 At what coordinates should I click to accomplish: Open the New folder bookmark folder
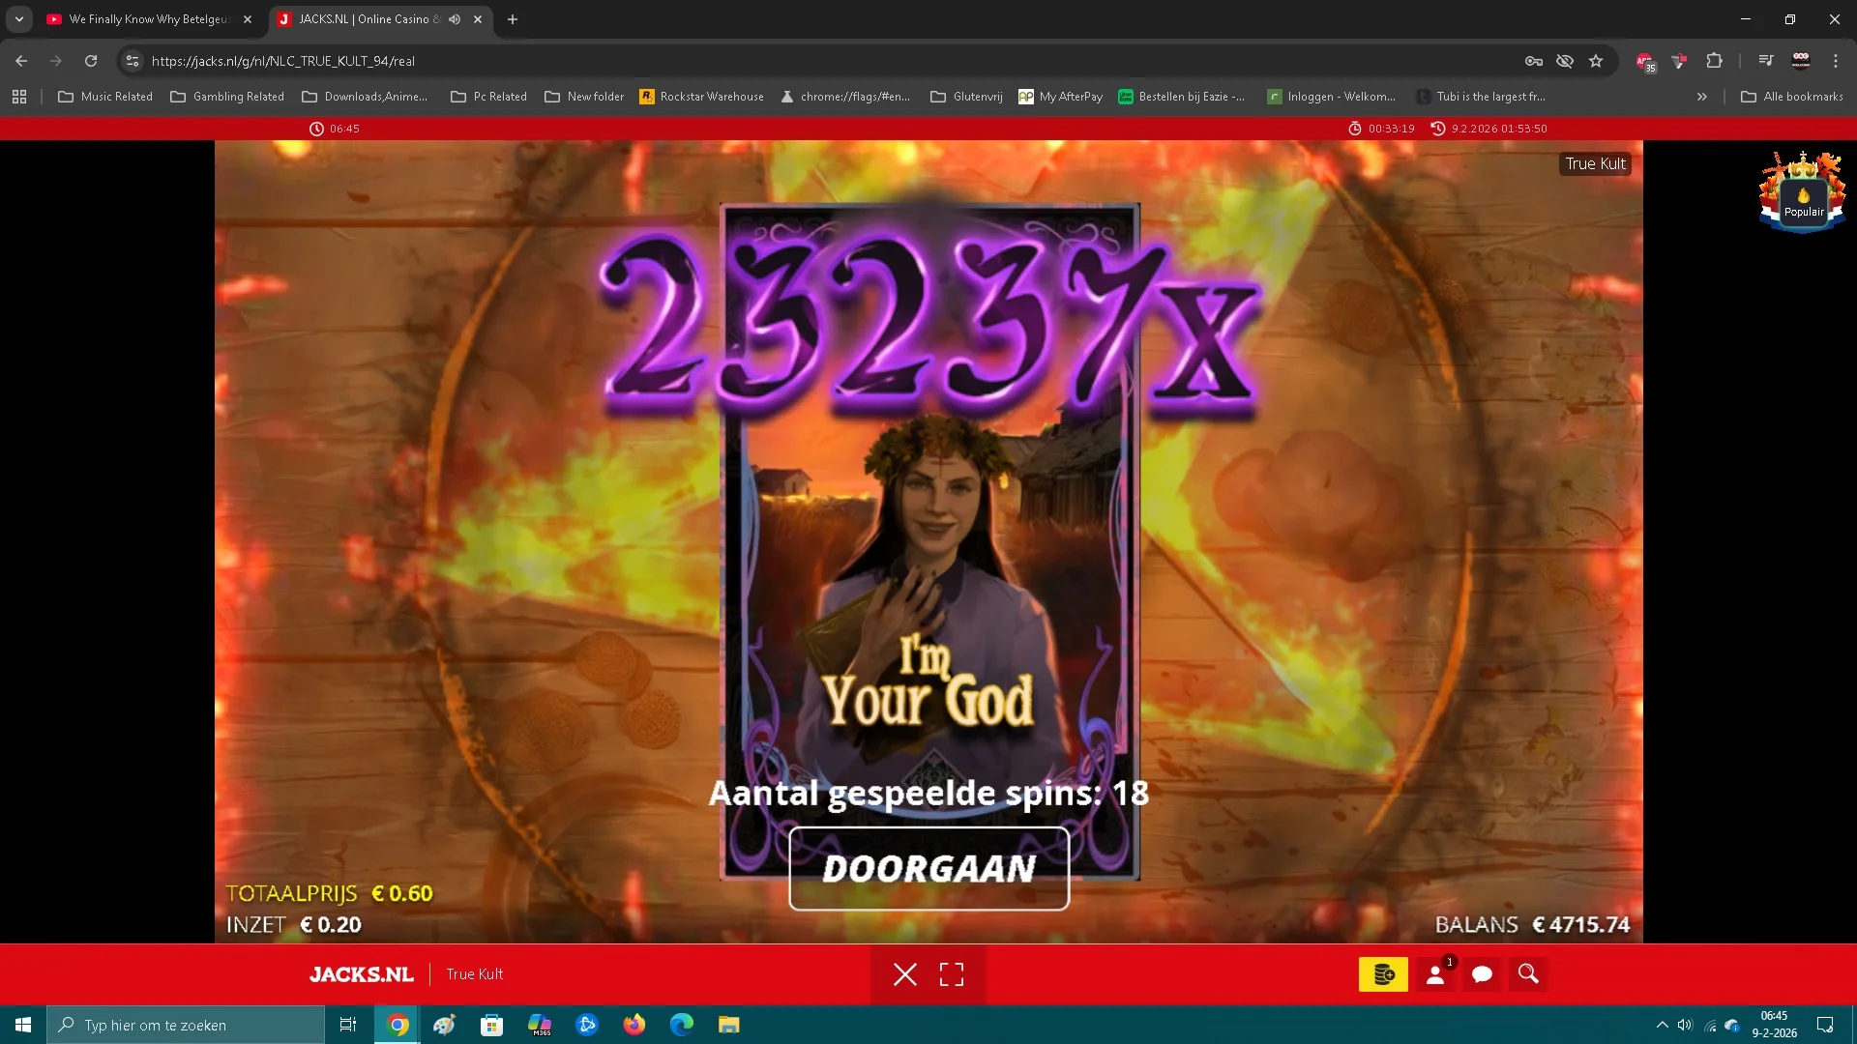[584, 97]
